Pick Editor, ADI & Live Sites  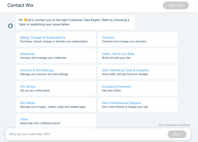[x=138, y=56]
